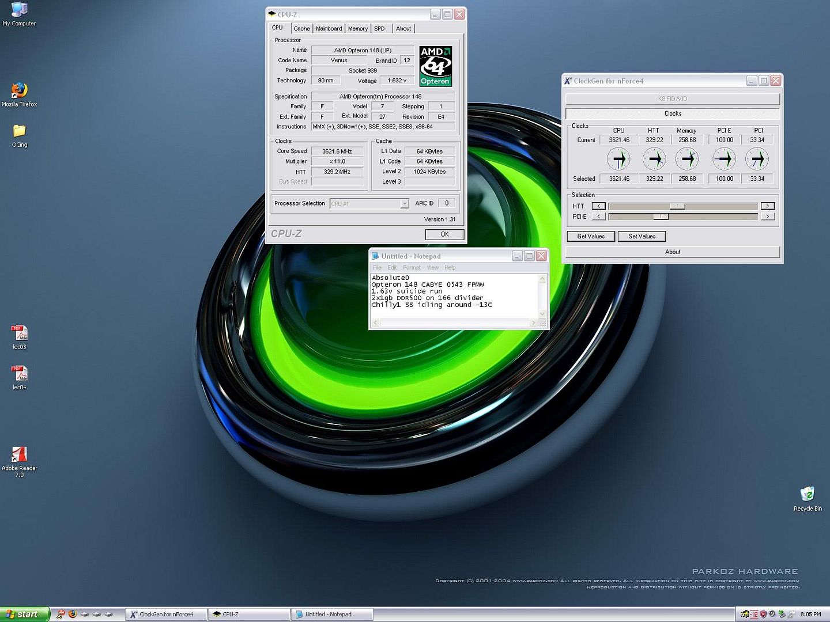Switch to CPU-Z taskbar button
The width and height of the screenshot is (830, 622).
click(250, 615)
